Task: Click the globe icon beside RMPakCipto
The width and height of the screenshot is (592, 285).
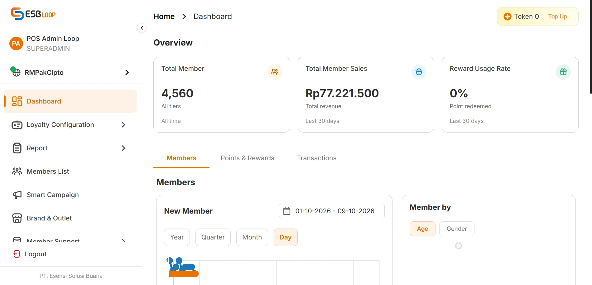Action: [16, 72]
